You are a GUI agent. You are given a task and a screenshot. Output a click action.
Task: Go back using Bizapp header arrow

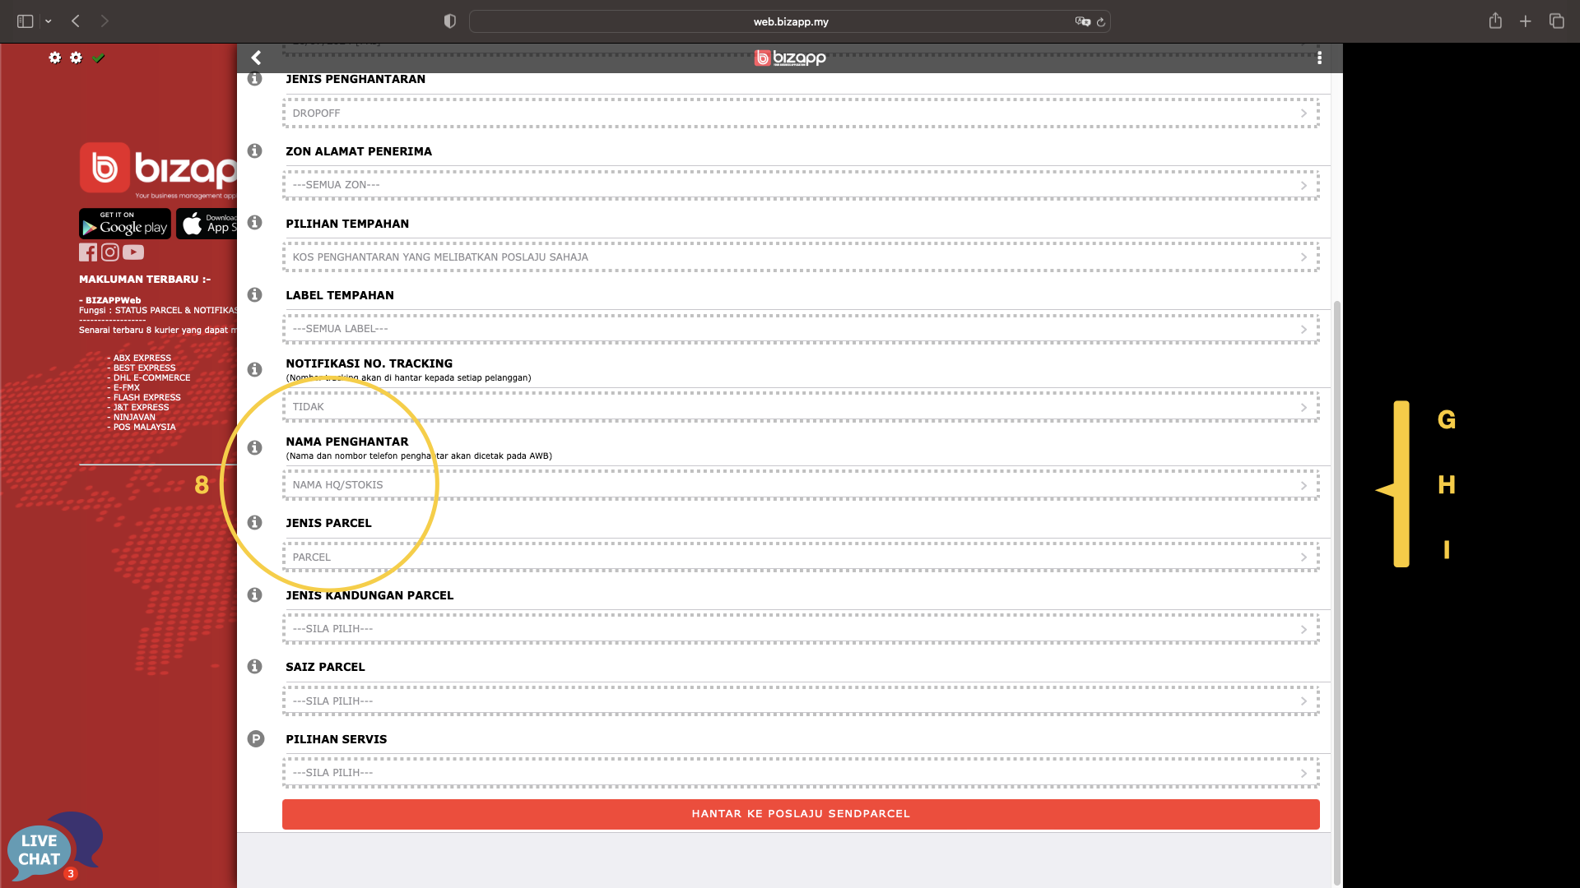pyautogui.click(x=256, y=58)
